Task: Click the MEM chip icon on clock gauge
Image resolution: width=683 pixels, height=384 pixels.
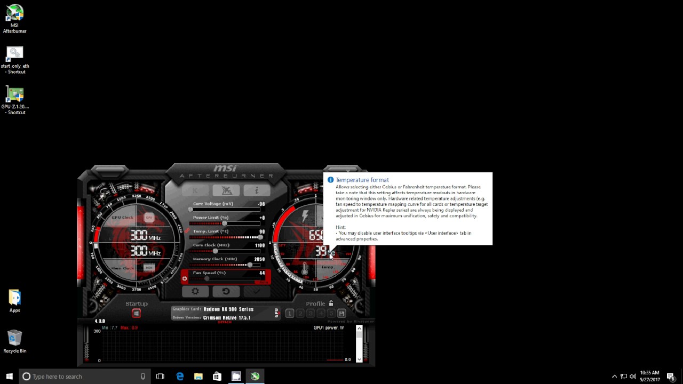Action: [x=149, y=268]
